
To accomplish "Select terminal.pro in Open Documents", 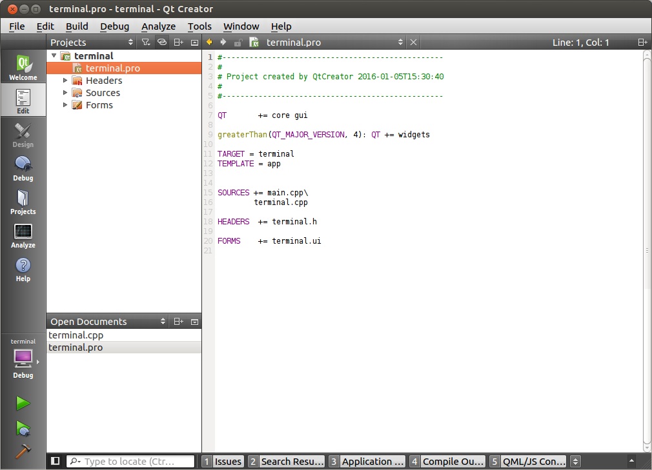I will 124,347.
